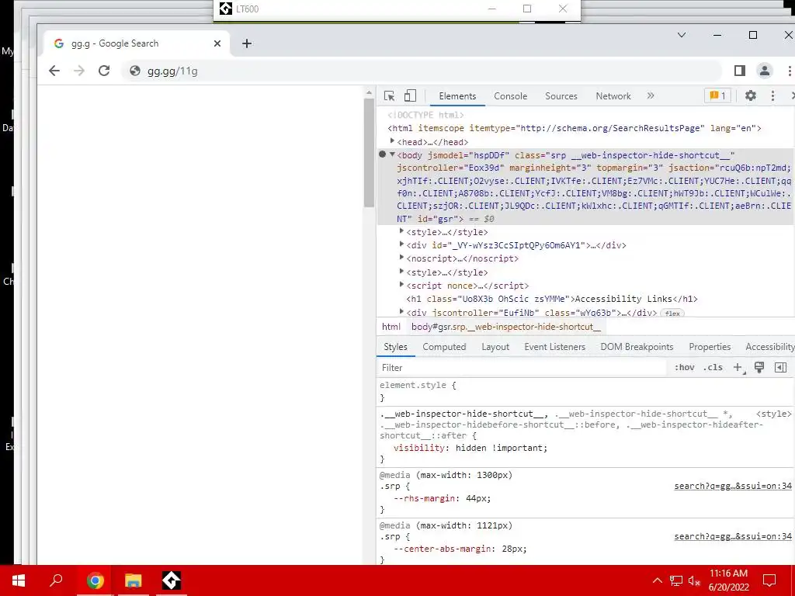Go back with the browser back arrow
Viewport: 795px width, 596px height.
click(54, 71)
